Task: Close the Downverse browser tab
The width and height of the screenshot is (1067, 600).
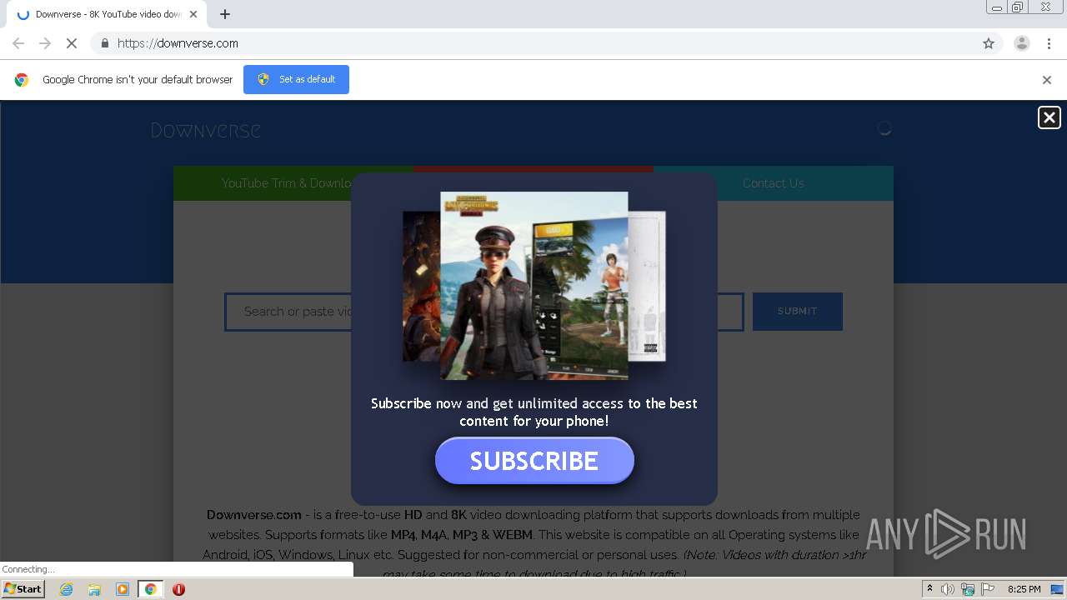Action: (193, 14)
